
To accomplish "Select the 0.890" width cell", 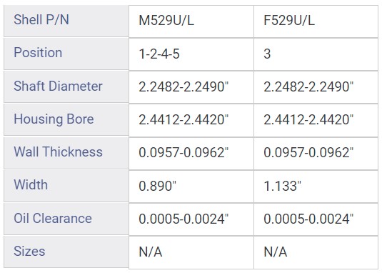I will click(x=191, y=187).
